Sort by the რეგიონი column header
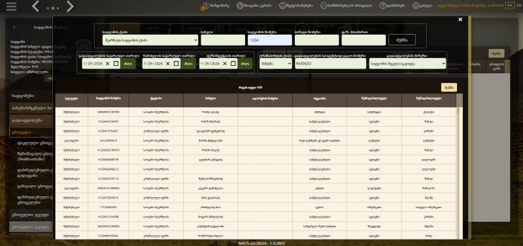The image size is (523, 246). (320, 100)
